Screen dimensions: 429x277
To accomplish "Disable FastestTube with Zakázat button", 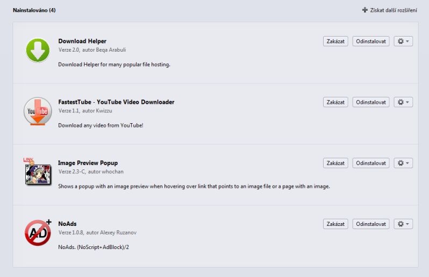I will [335, 102].
